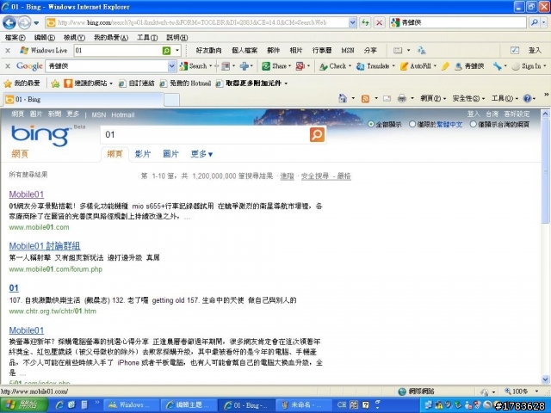Open the 我的最愛(A) menu
The height and width of the screenshot is (413, 551).
coord(111,38)
